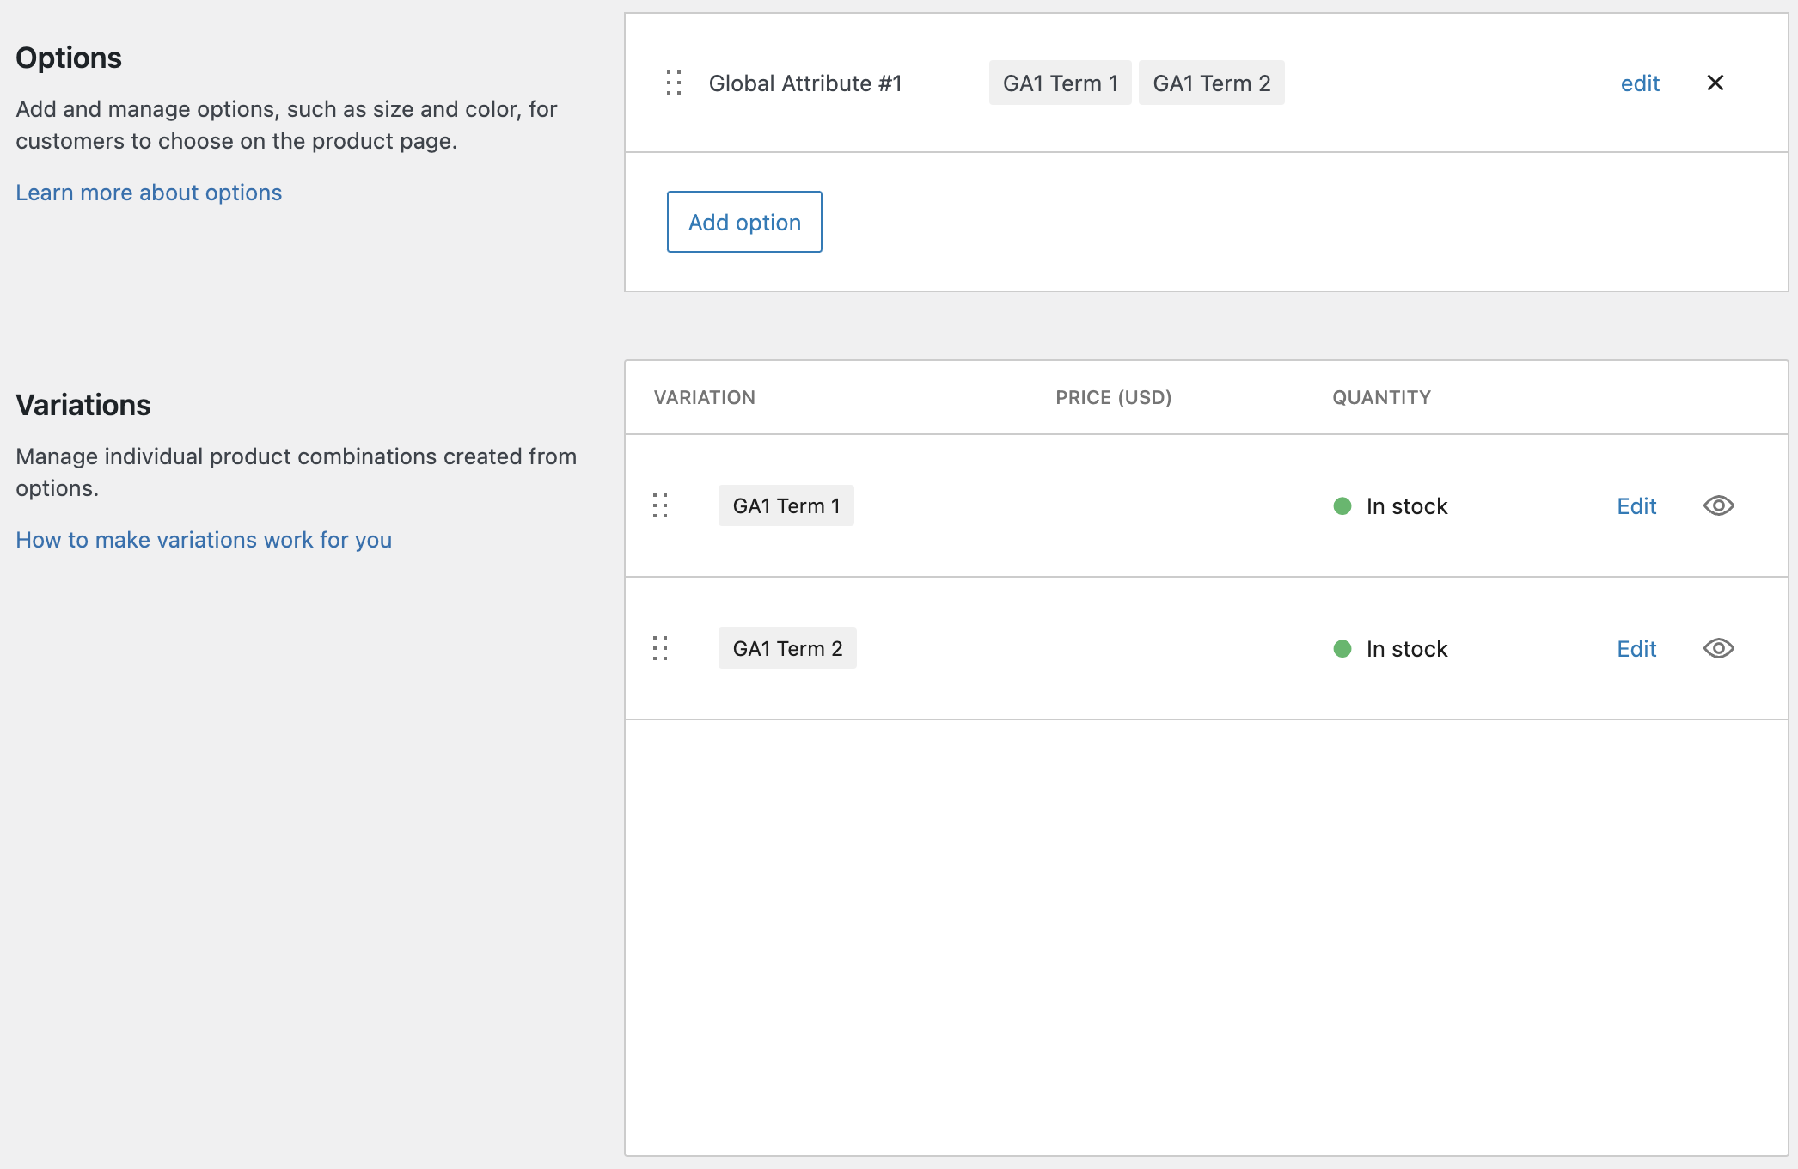The image size is (1798, 1169).
Task: Click the GA1 Term 2 label in the variations table
Action: click(786, 647)
